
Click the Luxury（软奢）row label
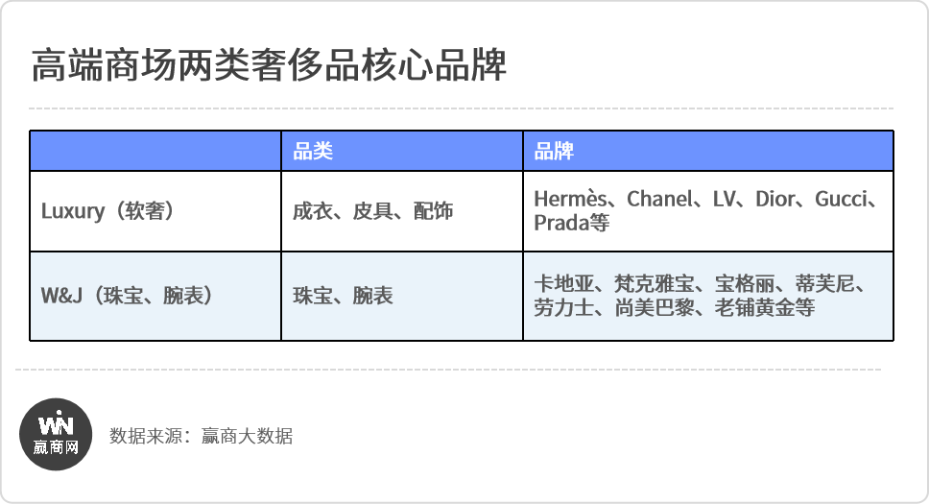coord(107,211)
